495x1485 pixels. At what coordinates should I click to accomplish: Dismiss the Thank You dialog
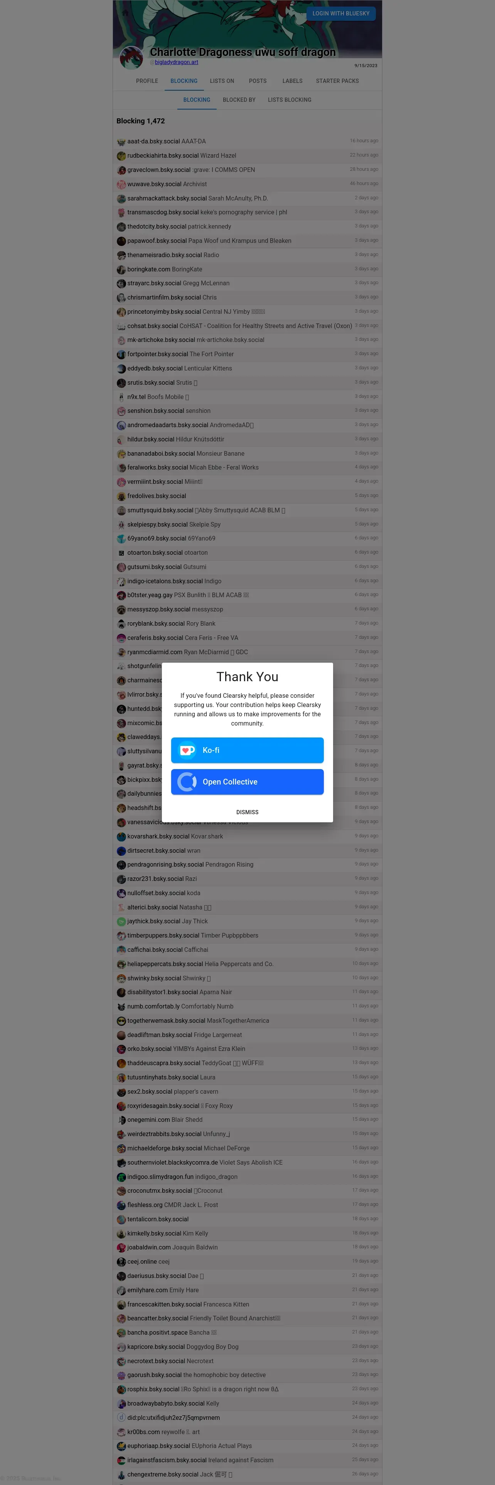[x=247, y=812]
